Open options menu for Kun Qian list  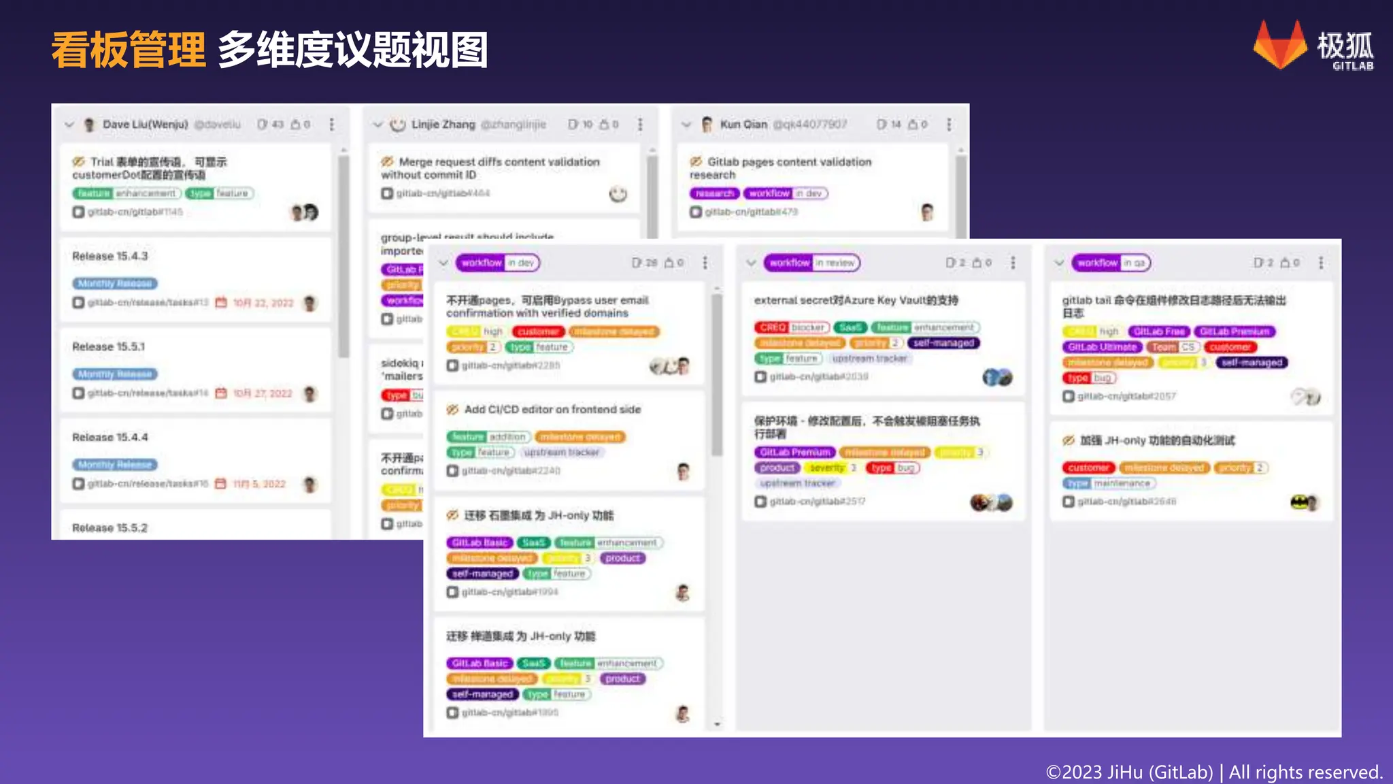(x=949, y=125)
